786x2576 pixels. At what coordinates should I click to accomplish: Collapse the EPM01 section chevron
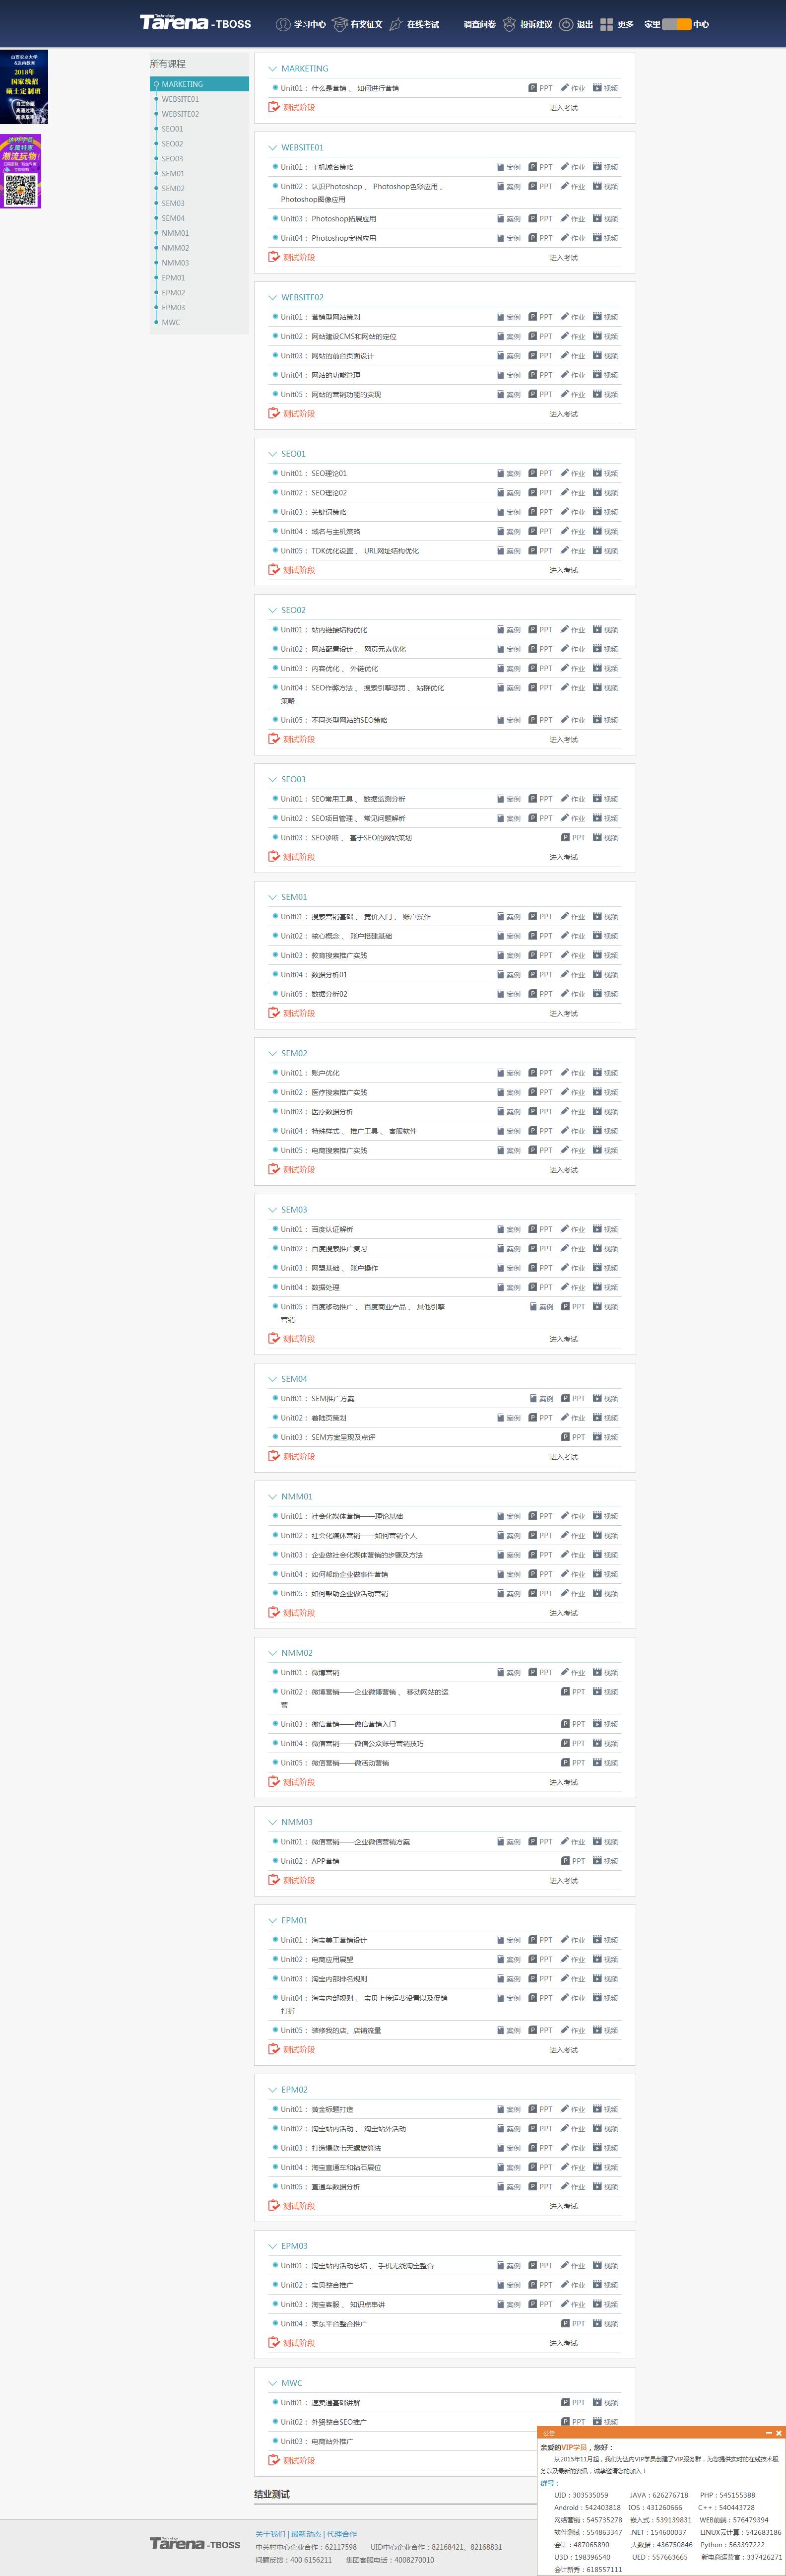click(272, 1920)
